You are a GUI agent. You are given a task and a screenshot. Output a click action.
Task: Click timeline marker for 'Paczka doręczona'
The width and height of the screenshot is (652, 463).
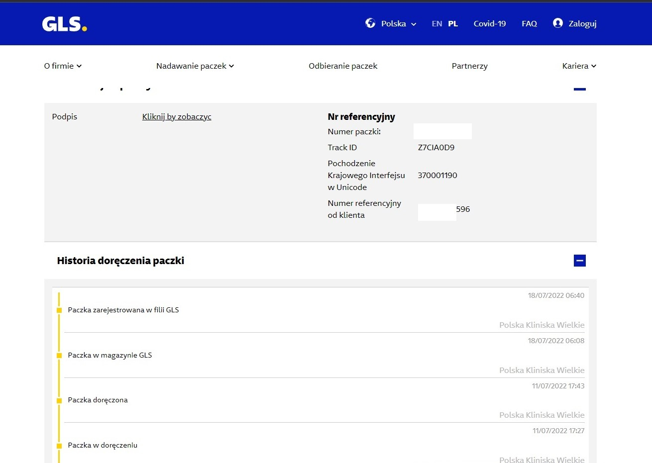(59, 401)
